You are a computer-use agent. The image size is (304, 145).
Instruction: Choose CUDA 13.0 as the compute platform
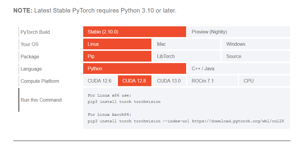[x=169, y=81]
